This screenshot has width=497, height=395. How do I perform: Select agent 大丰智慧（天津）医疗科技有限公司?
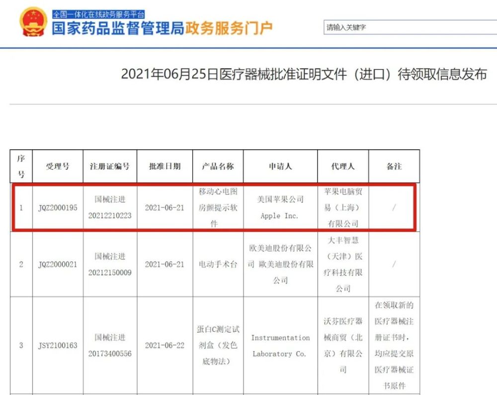point(343,264)
